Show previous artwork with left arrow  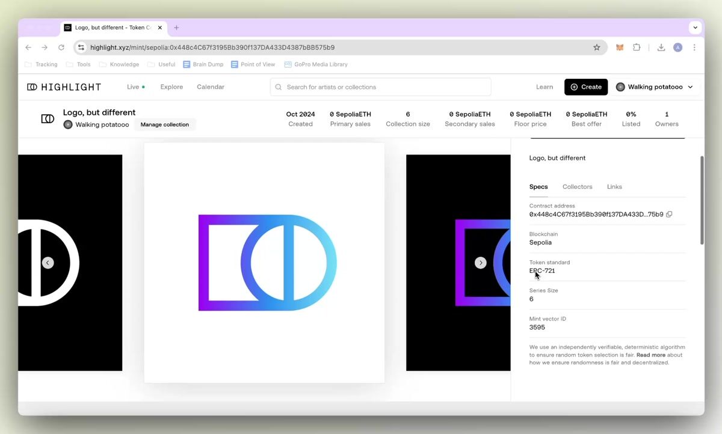(48, 263)
